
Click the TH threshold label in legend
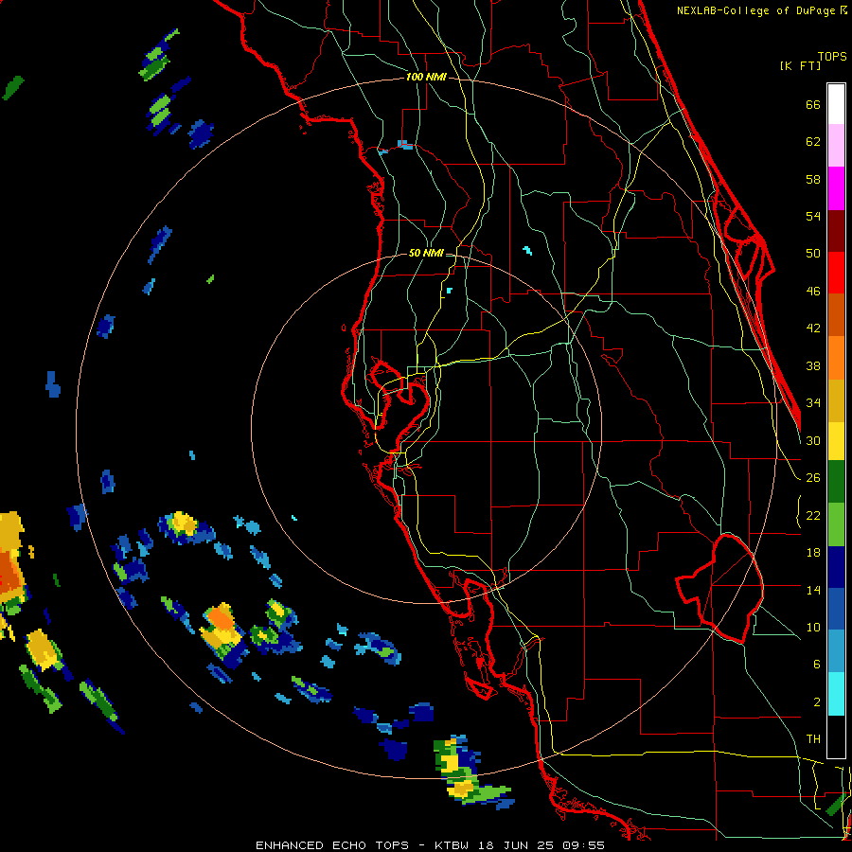coord(813,739)
